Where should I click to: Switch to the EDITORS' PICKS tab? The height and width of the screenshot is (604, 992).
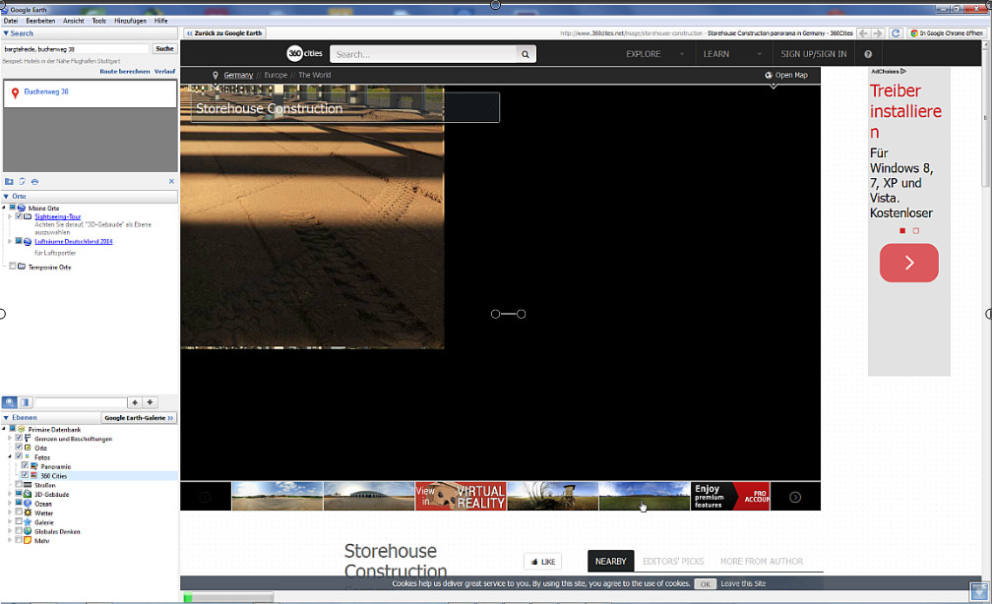[x=673, y=562]
